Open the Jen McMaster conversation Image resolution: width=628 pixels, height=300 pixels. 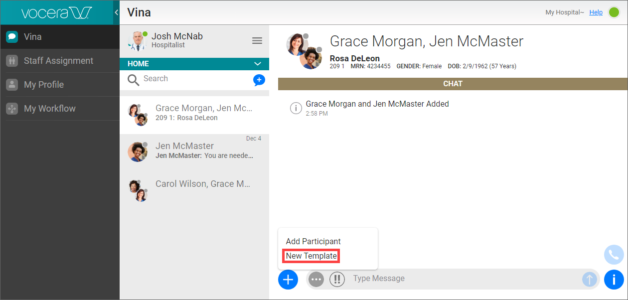tap(194, 151)
